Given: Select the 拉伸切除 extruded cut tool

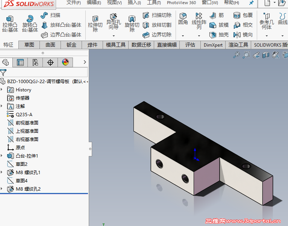Looking at the screenshot, I should point(95,24).
